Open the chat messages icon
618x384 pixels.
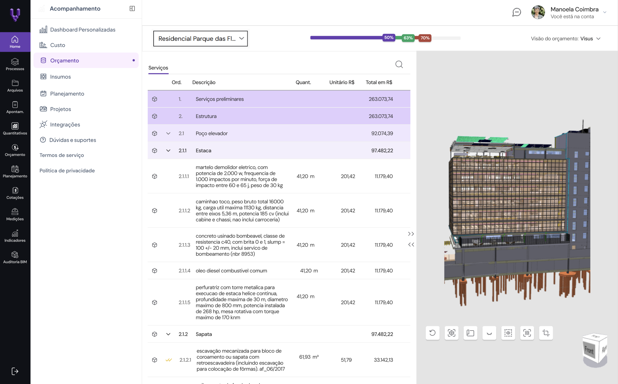pyautogui.click(x=517, y=12)
